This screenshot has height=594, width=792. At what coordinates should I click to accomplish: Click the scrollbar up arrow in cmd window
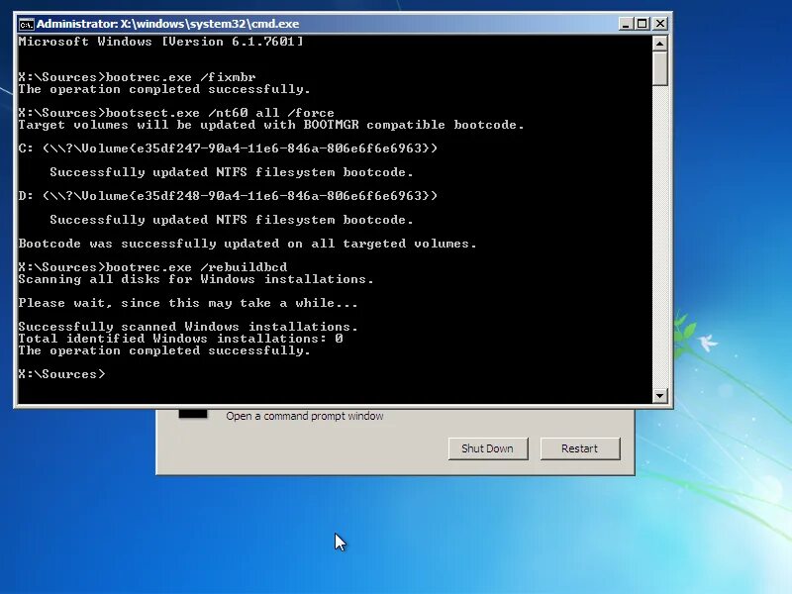point(659,44)
